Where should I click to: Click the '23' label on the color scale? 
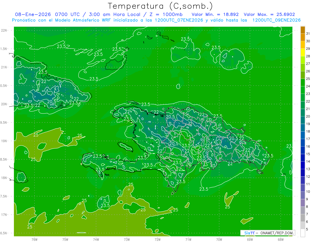(308, 94)
